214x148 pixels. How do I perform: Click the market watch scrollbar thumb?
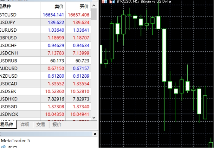tap(94, 14)
